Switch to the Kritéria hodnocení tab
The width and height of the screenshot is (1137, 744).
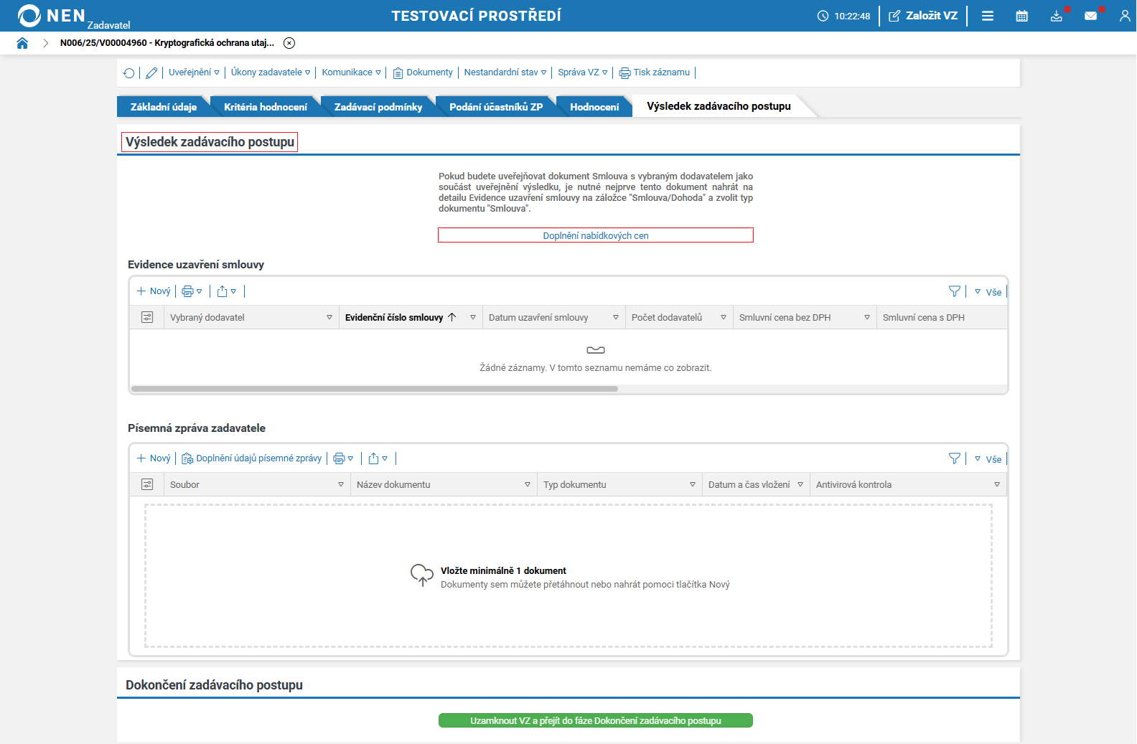pyautogui.click(x=265, y=107)
